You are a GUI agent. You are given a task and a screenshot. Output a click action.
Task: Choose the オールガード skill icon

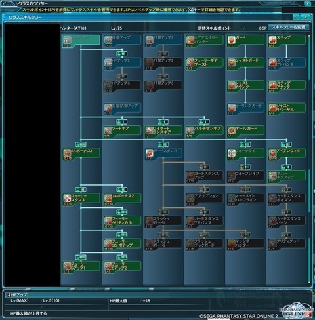232,131
